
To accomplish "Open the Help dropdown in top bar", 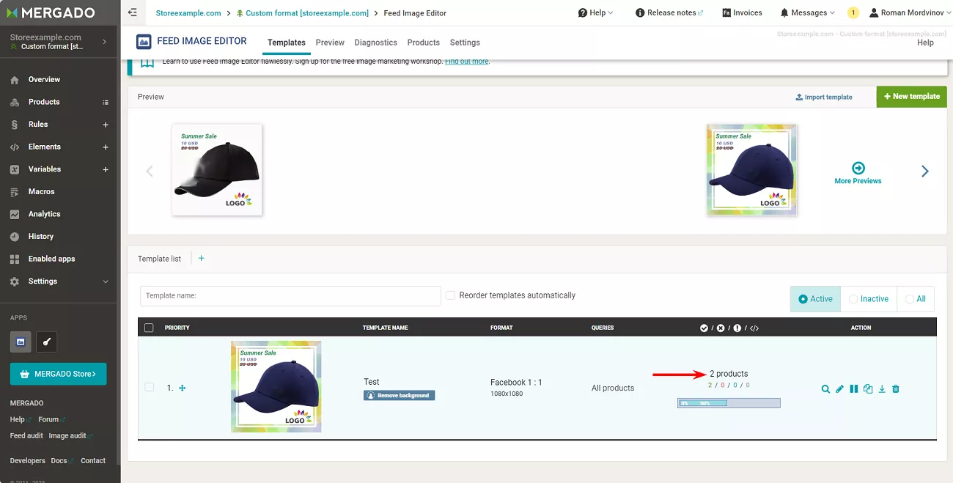I will [x=595, y=12].
